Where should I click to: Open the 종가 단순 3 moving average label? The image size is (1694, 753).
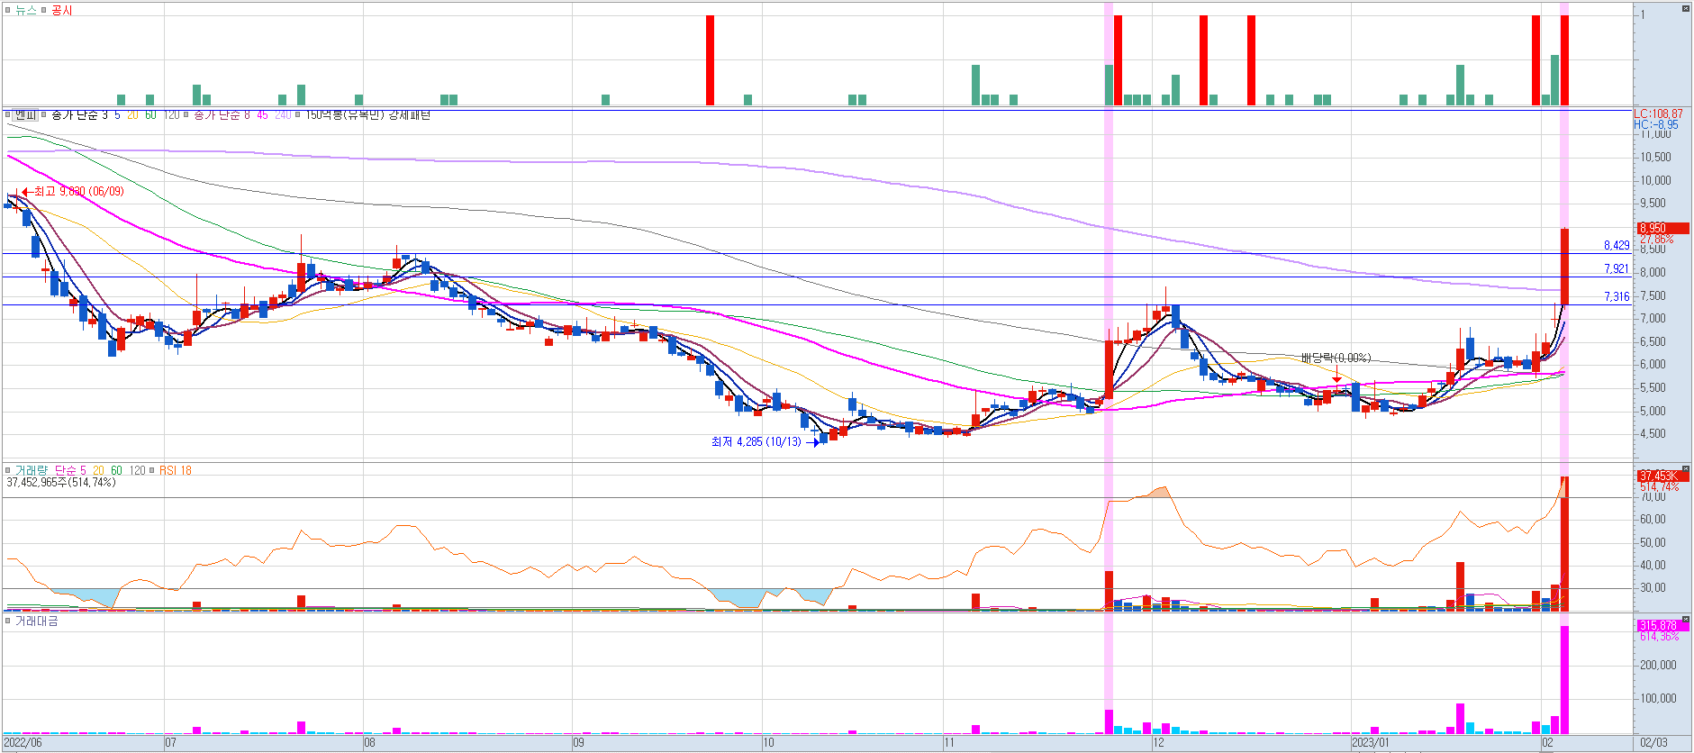pyautogui.click(x=79, y=114)
